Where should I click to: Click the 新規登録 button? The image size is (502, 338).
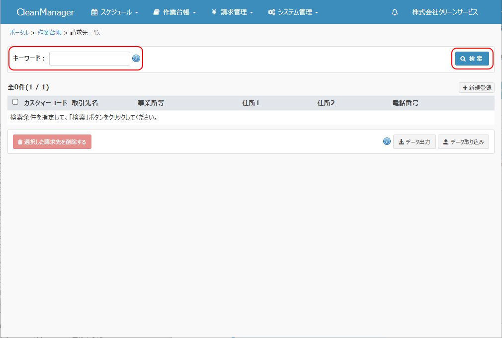tap(476, 88)
